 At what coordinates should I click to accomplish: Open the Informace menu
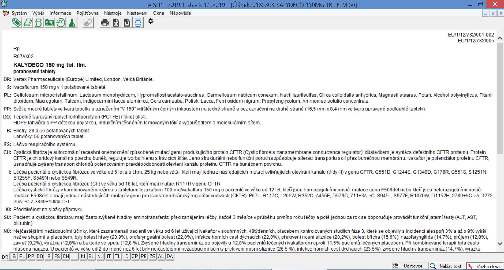[x=60, y=13]
